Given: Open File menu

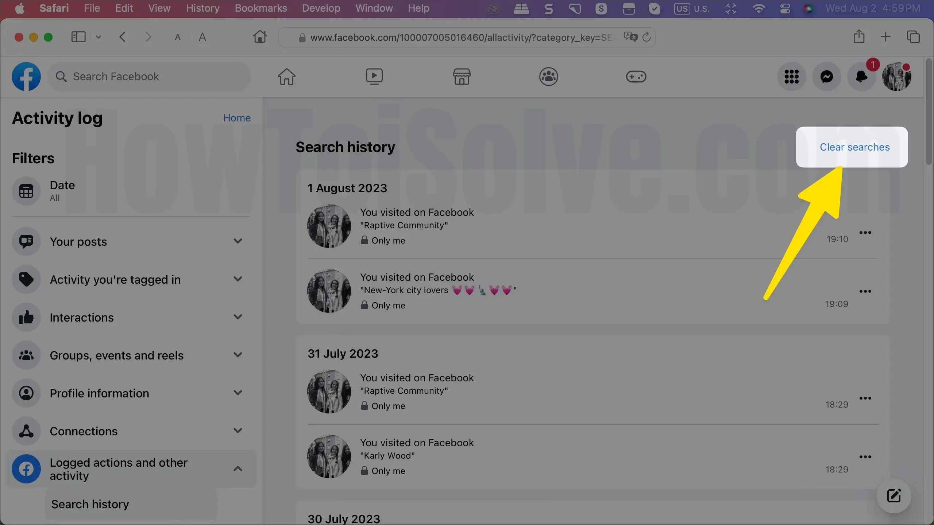Looking at the screenshot, I should (92, 8).
